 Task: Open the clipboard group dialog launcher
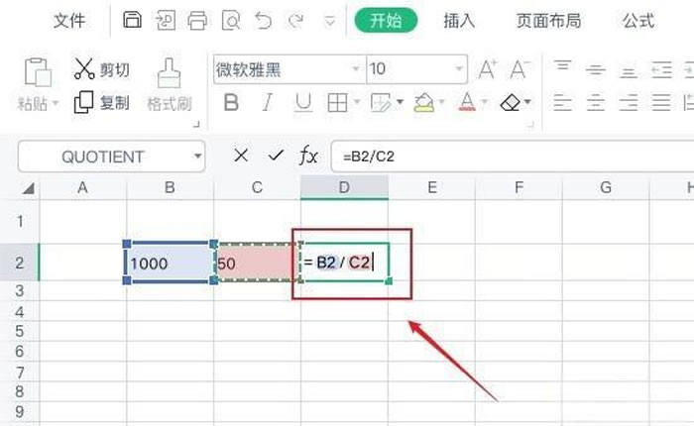(x=196, y=125)
